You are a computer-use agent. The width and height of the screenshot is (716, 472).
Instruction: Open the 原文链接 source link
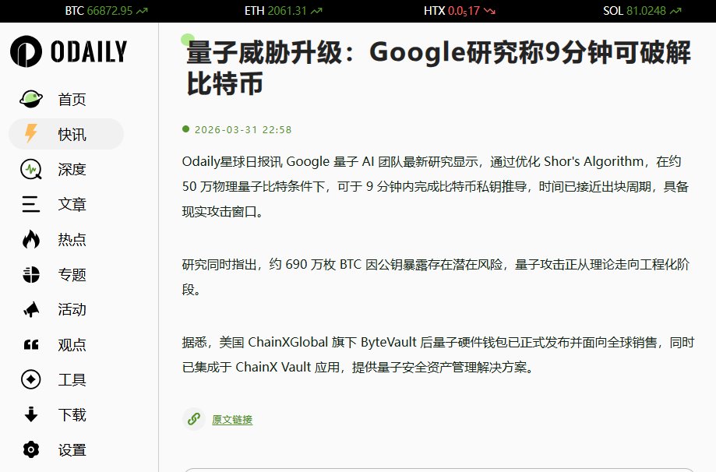tap(232, 420)
